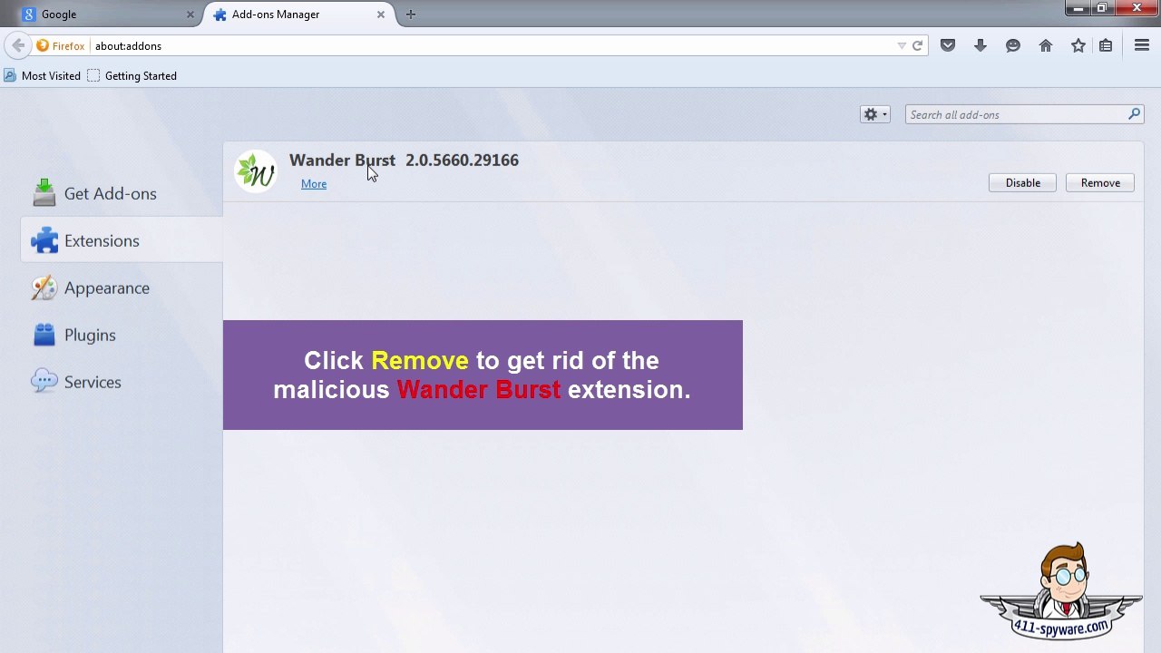Reload the page with the refresh icon
Viewport: 1161px width, 653px height.
917,45
